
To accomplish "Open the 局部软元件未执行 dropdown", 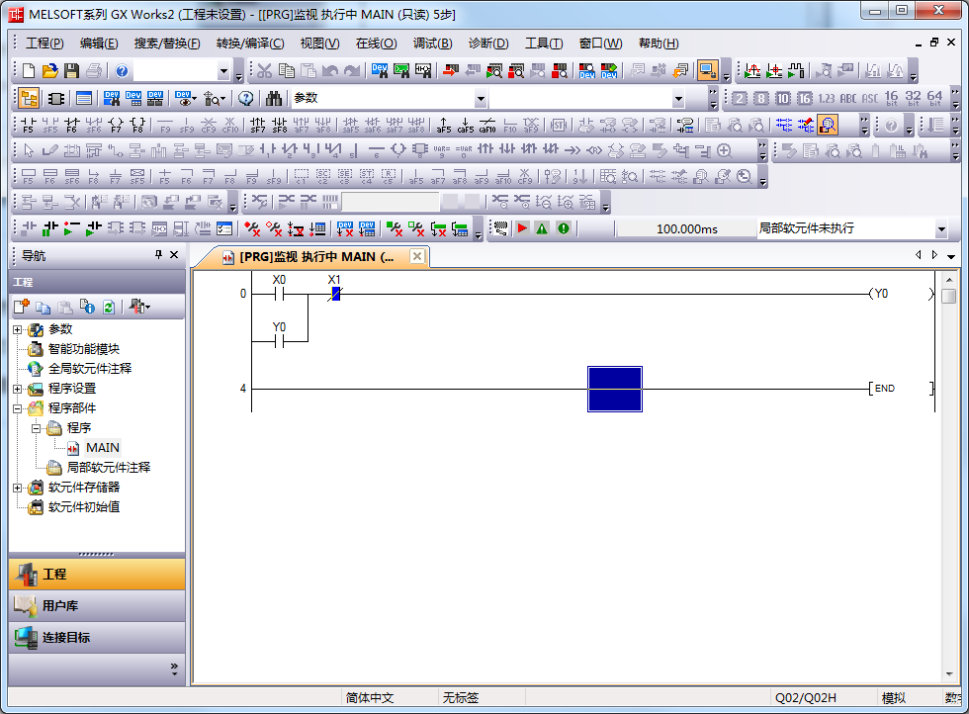I will pyautogui.click(x=940, y=228).
